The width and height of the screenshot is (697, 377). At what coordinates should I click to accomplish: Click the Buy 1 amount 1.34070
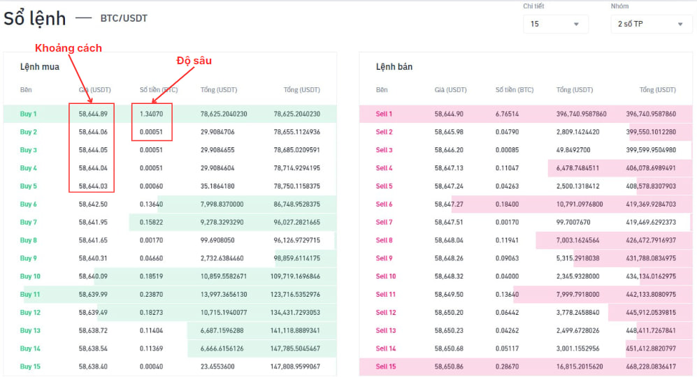click(x=151, y=114)
